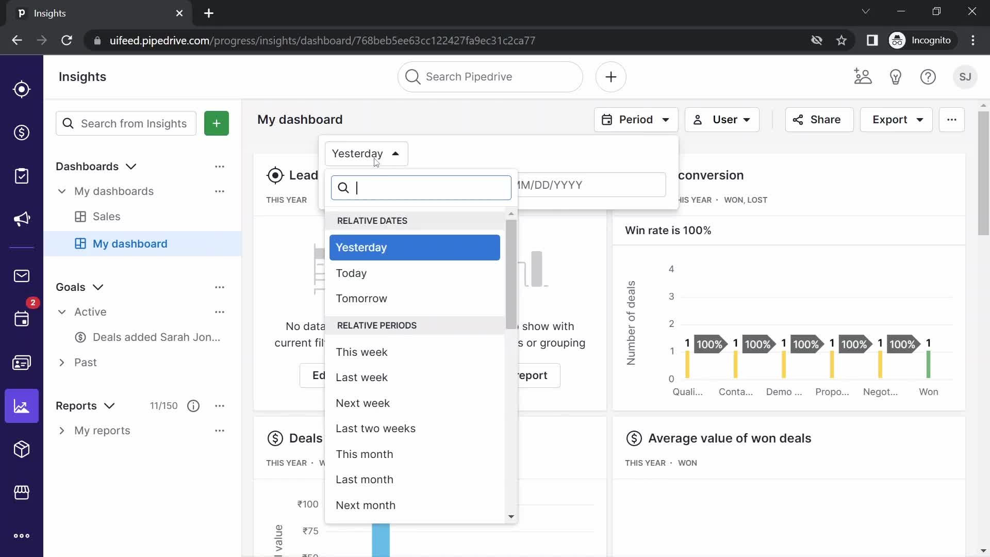This screenshot has height=557, width=990.
Task: Click the Export button
Action: (x=894, y=120)
